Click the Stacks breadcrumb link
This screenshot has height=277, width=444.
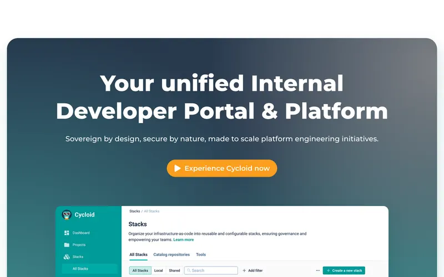[134, 211]
